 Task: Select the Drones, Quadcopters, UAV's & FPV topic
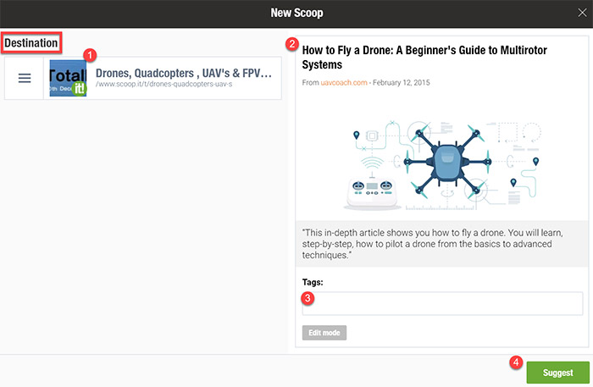[183, 74]
